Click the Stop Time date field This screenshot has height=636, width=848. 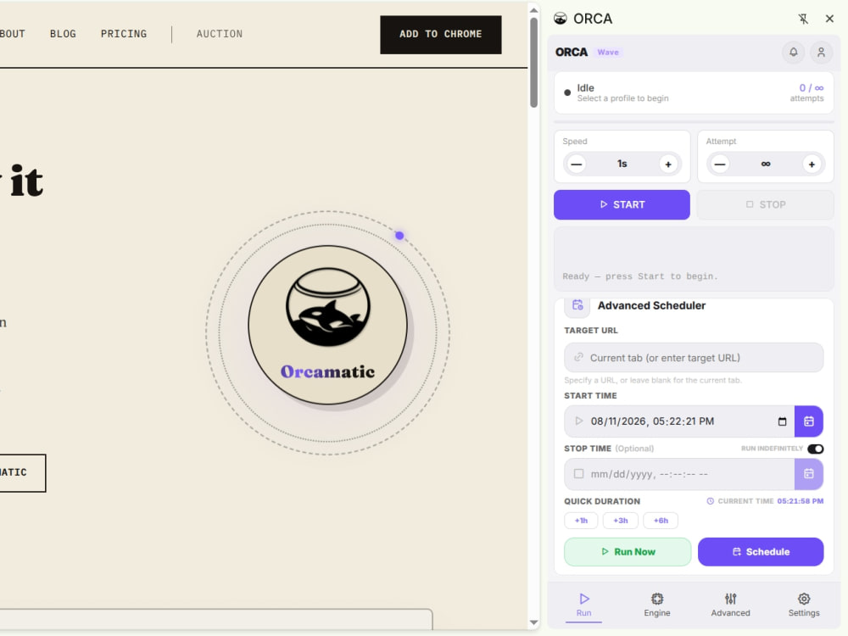(678, 474)
